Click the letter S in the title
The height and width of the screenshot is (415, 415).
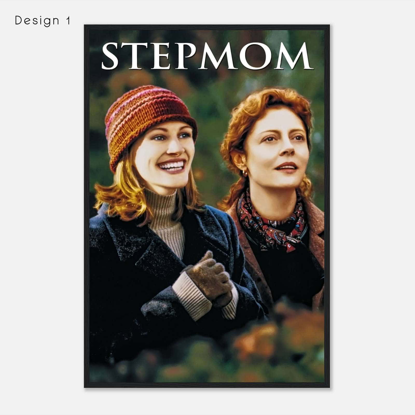tap(110, 57)
